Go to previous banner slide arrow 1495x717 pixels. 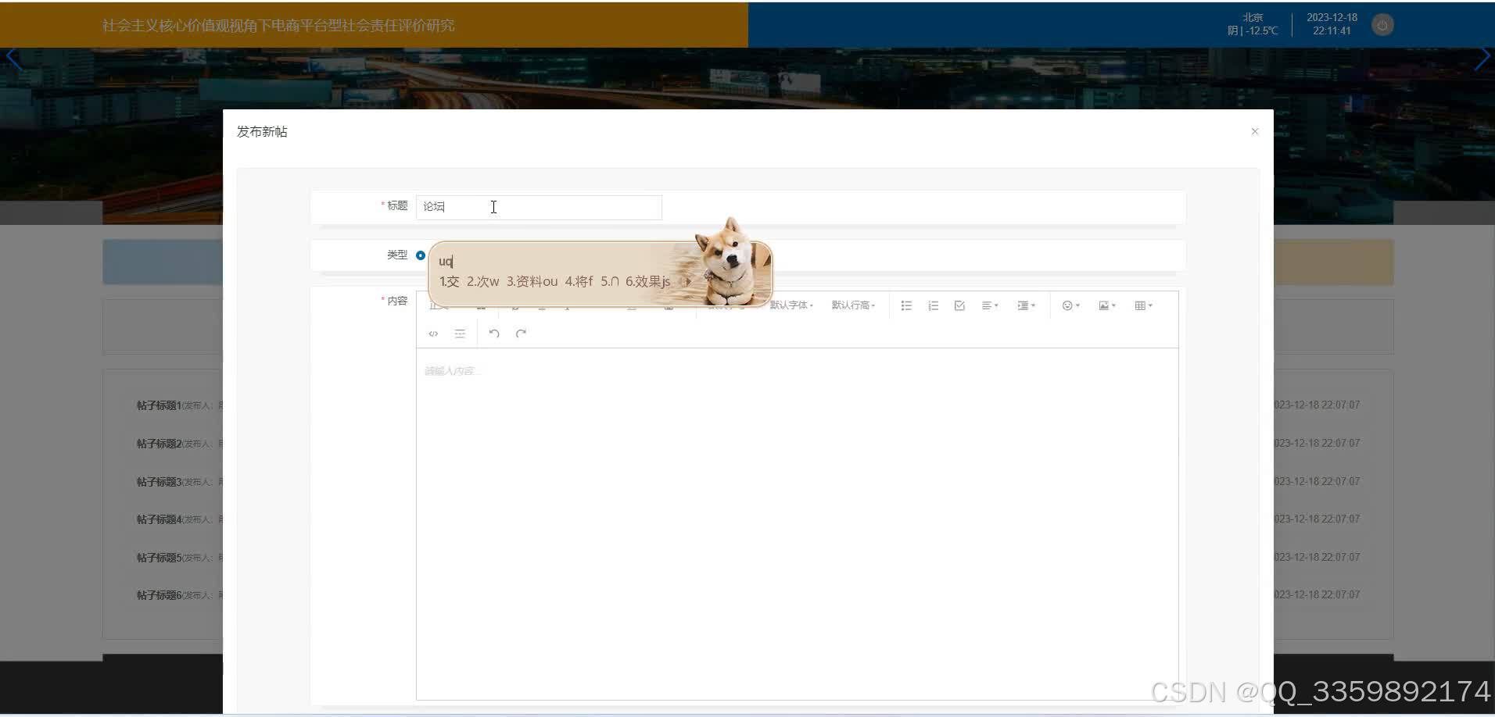coord(13,59)
